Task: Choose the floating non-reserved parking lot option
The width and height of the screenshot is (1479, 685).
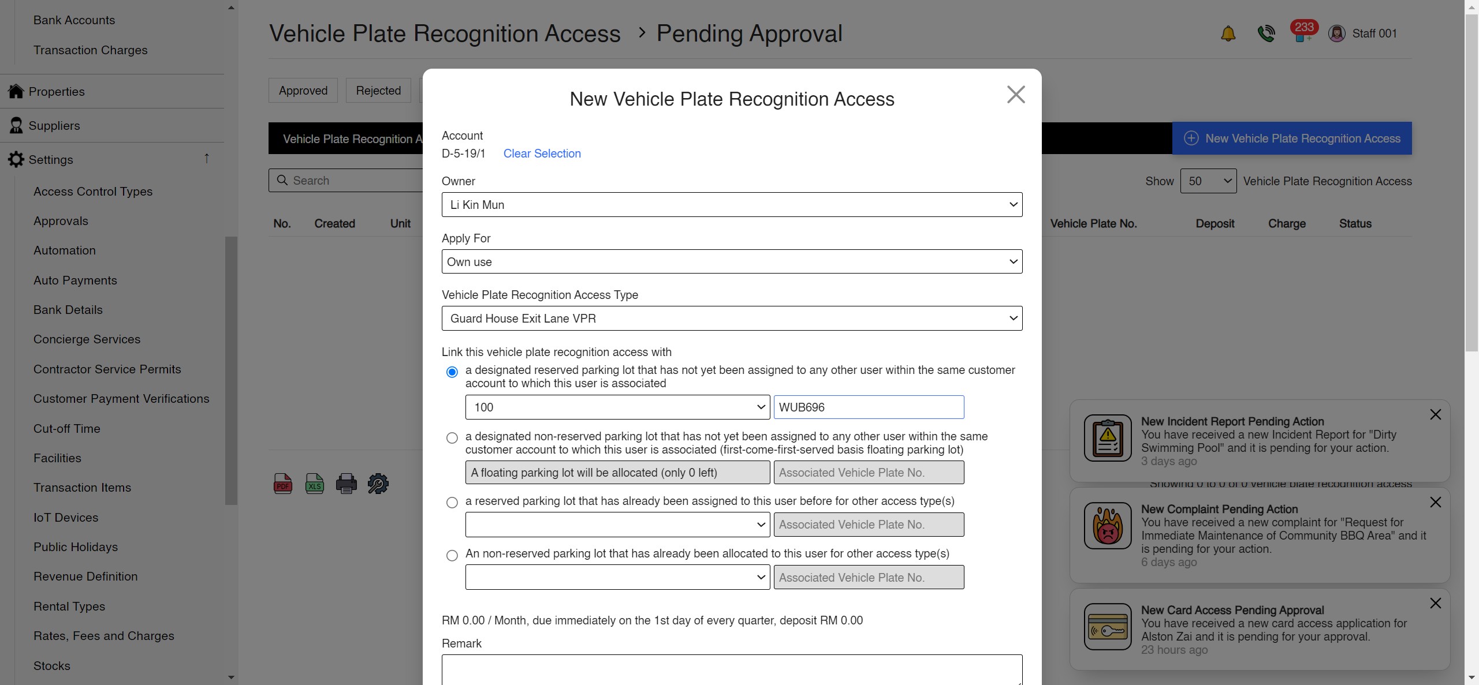Action: click(452, 439)
